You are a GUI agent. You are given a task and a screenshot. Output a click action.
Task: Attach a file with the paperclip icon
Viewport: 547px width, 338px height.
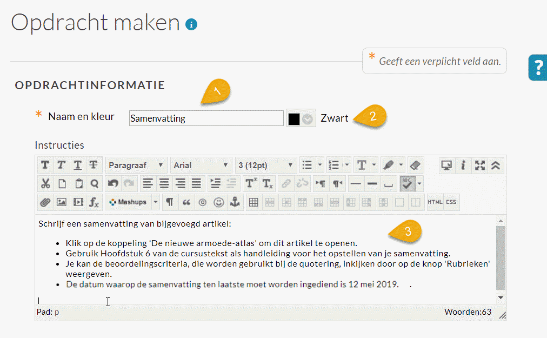(x=45, y=202)
